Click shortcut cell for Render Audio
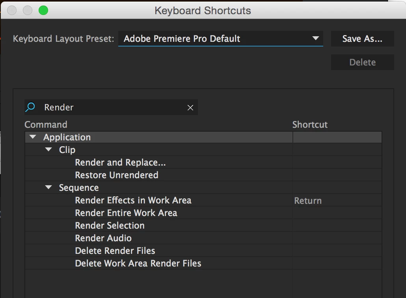 [x=337, y=238]
